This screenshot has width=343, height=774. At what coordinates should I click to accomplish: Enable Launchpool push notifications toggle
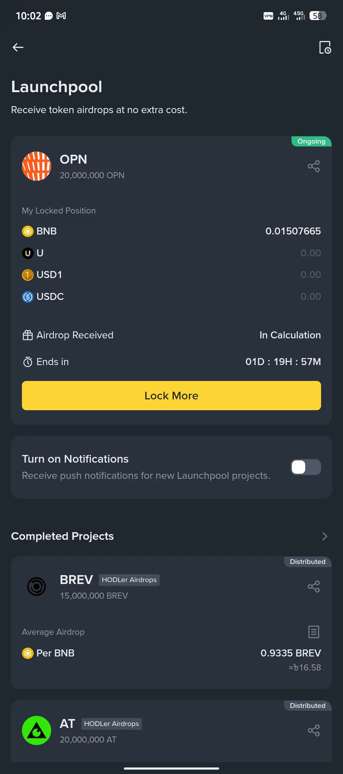[306, 467]
